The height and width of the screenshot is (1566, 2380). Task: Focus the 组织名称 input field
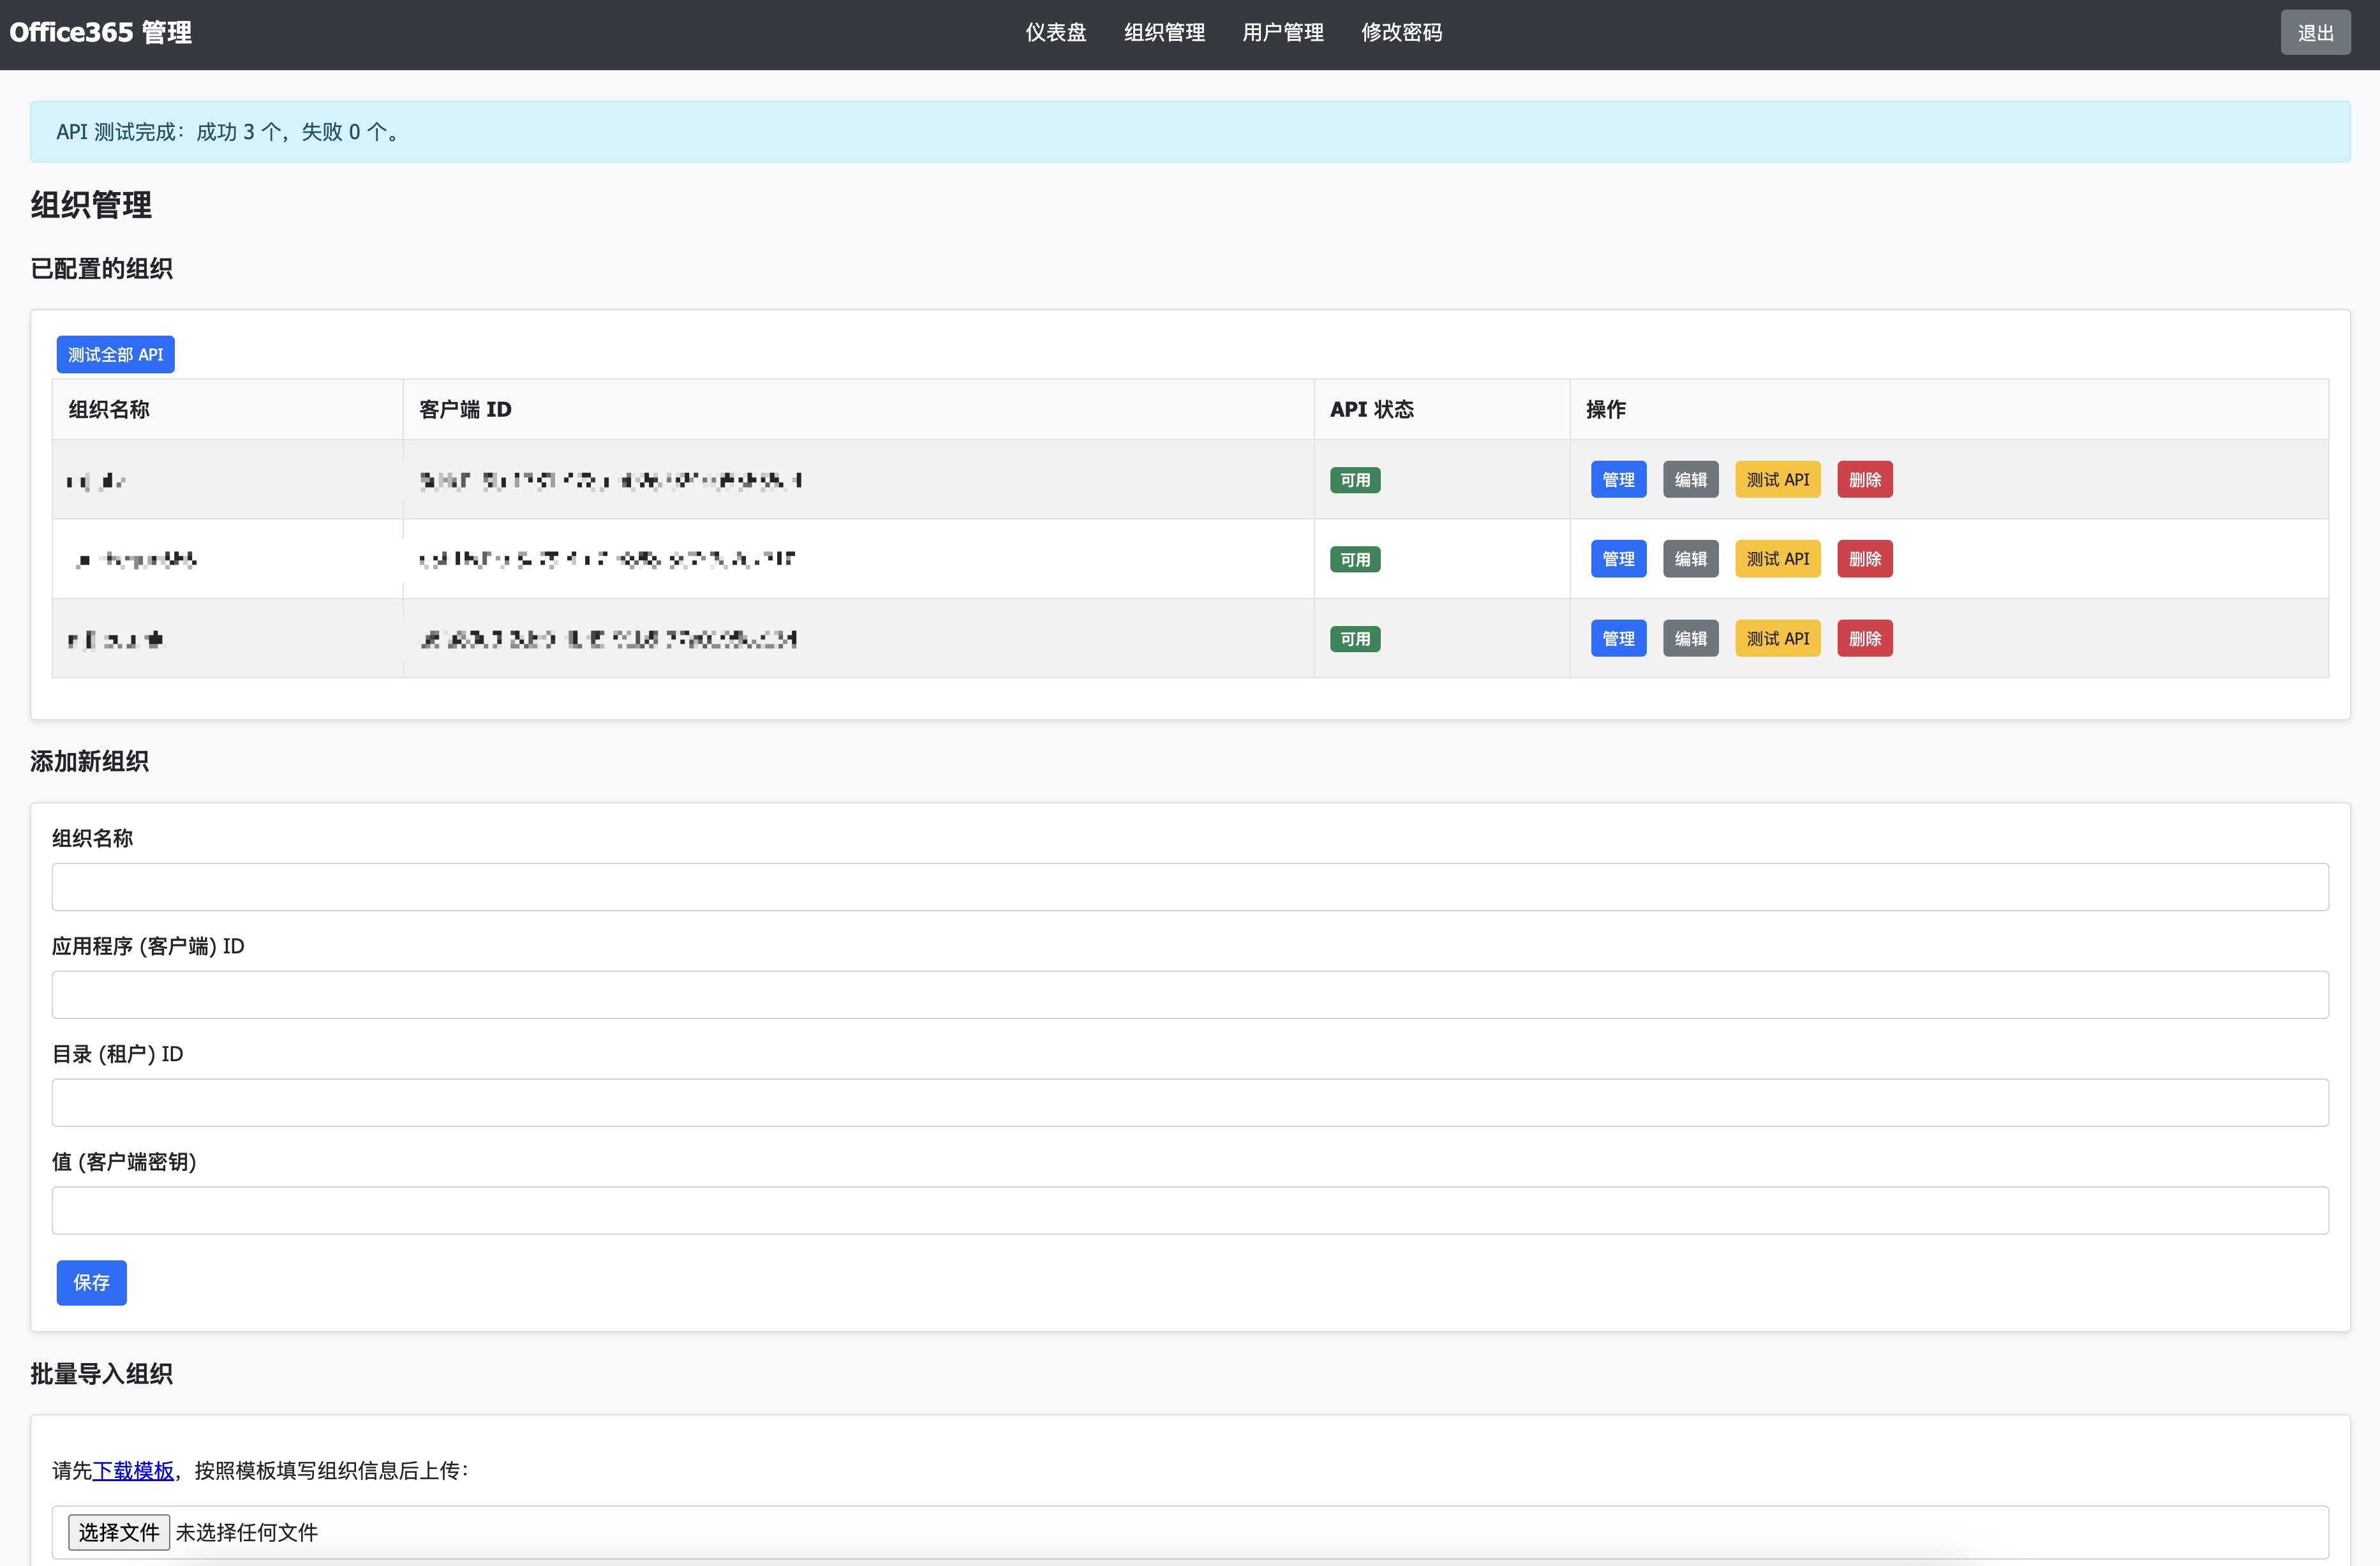[1190, 887]
